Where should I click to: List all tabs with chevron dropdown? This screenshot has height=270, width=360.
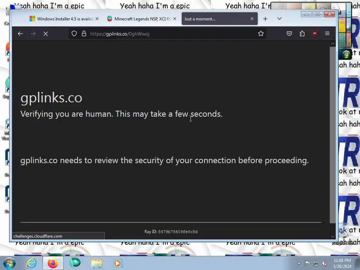[x=279, y=19]
